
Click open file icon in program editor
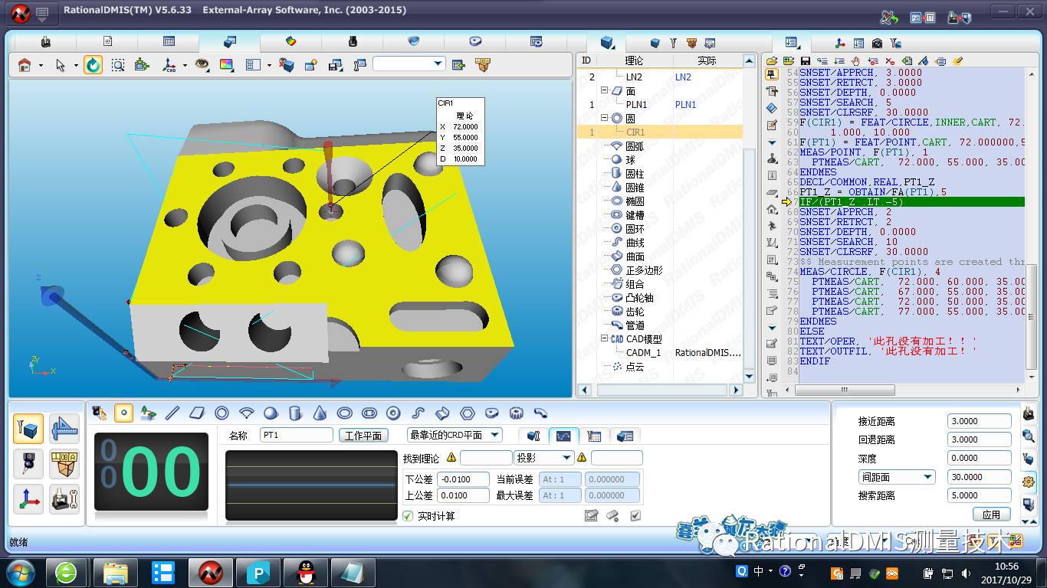(772, 60)
